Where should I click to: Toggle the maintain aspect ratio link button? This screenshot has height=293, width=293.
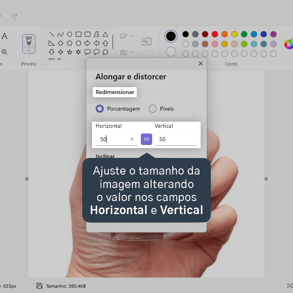point(146,139)
